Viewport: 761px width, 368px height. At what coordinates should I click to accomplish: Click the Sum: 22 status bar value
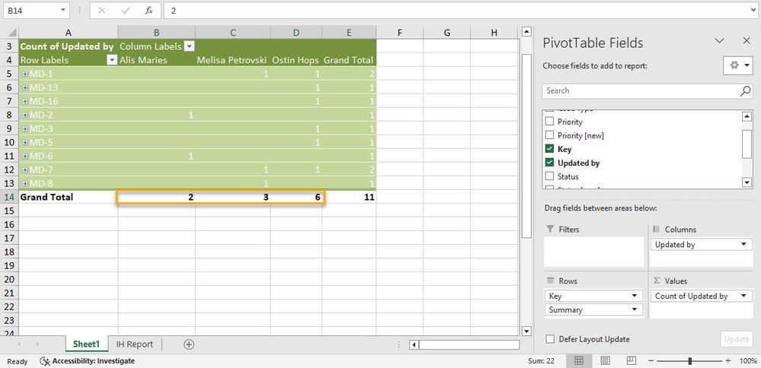(541, 361)
